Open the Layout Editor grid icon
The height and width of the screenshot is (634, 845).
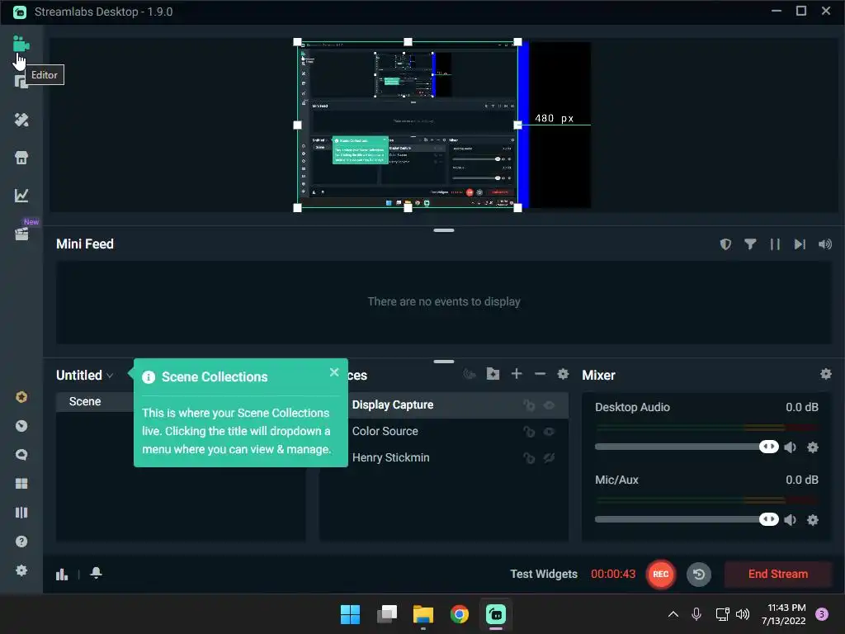(21, 484)
